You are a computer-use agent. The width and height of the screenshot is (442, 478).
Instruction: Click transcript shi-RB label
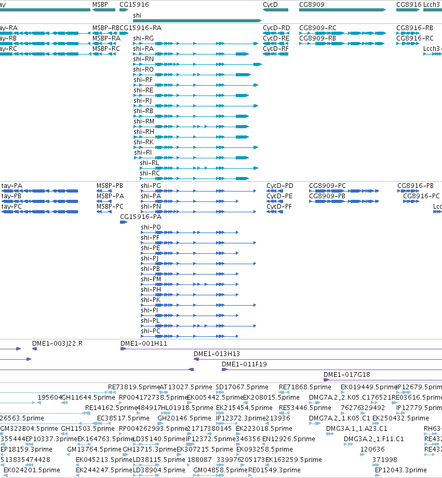click(143, 111)
